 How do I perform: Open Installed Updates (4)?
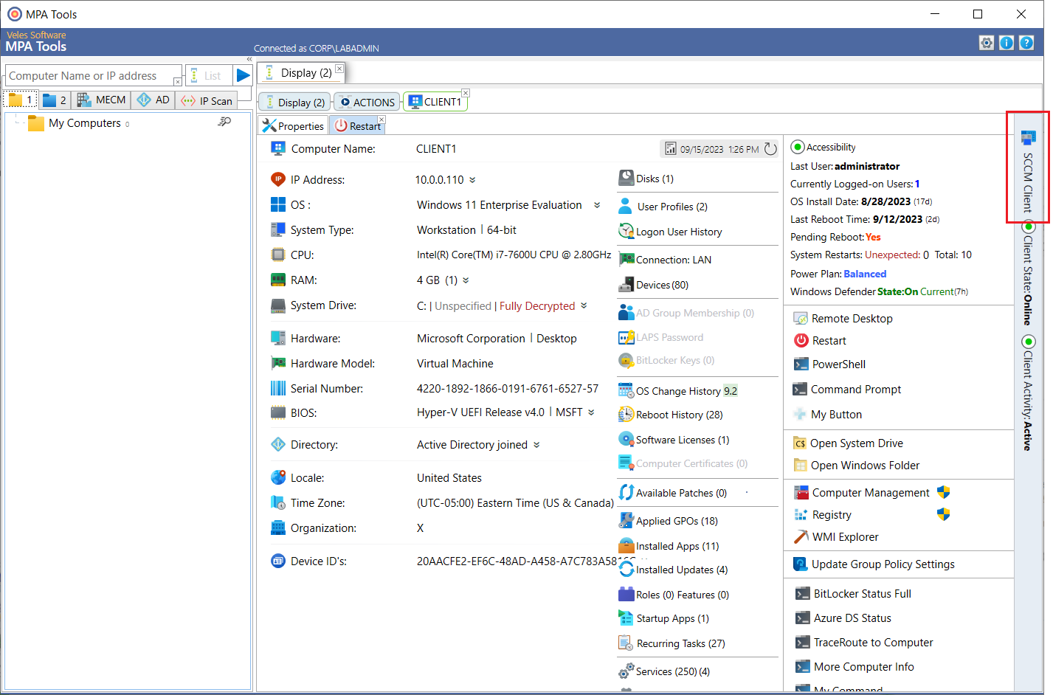pos(673,570)
